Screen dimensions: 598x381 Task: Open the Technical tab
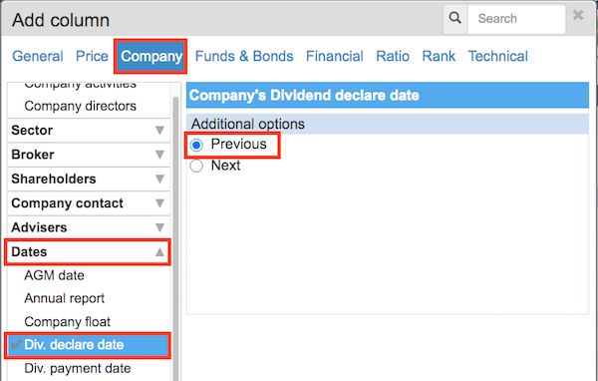coord(498,56)
